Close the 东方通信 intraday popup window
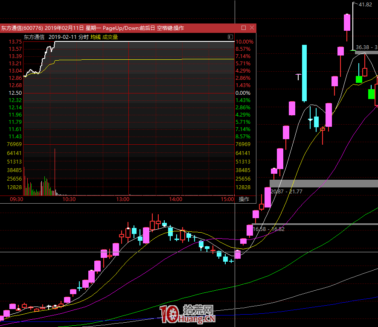 [x=252, y=28]
